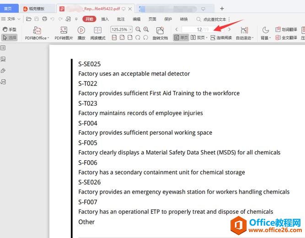Select the 选择 selection tool
Viewport: 305px width, 238px height.
point(9,37)
